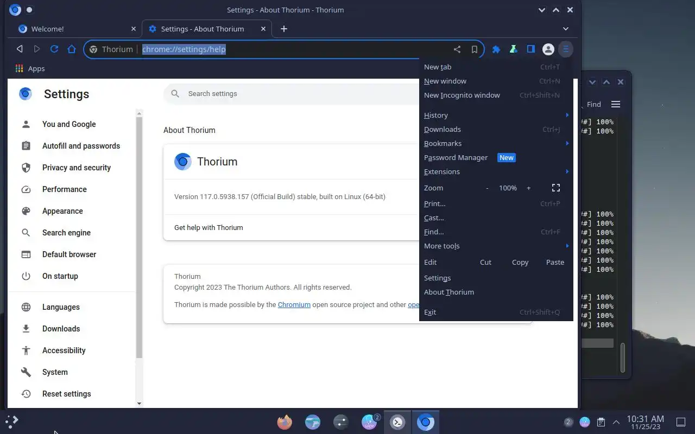The image size is (695, 434).
Task: Increase zoom with plus button
Action: tap(528, 188)
